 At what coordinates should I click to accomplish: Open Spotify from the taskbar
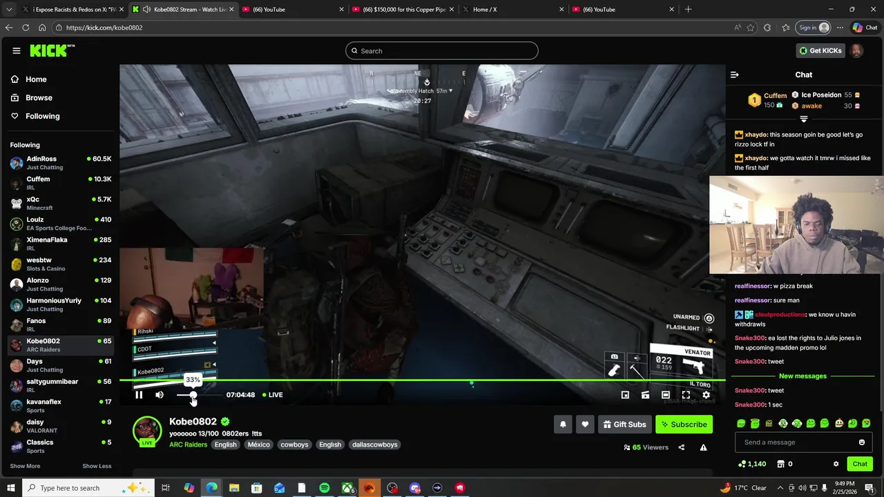click(324, 488)
